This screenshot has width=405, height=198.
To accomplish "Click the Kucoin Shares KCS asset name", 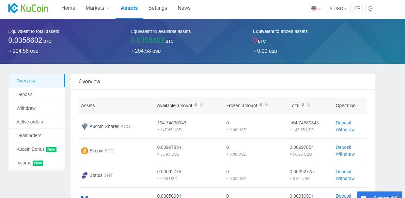I will point(110,126).
